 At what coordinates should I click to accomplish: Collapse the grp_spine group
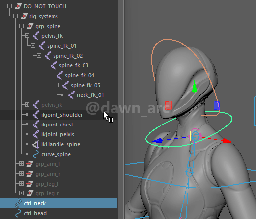[x=21, y=26]
